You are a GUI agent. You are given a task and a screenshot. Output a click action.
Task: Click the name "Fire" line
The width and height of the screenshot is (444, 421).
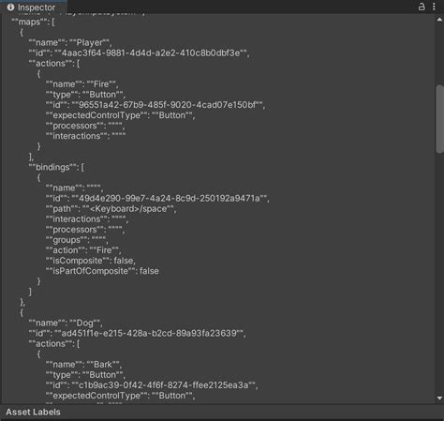(81, 84)
